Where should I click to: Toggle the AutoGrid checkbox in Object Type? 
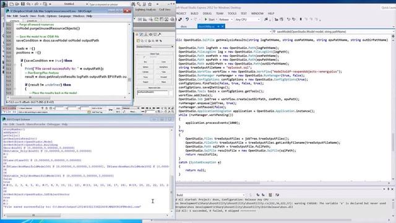tap(144, 57)
